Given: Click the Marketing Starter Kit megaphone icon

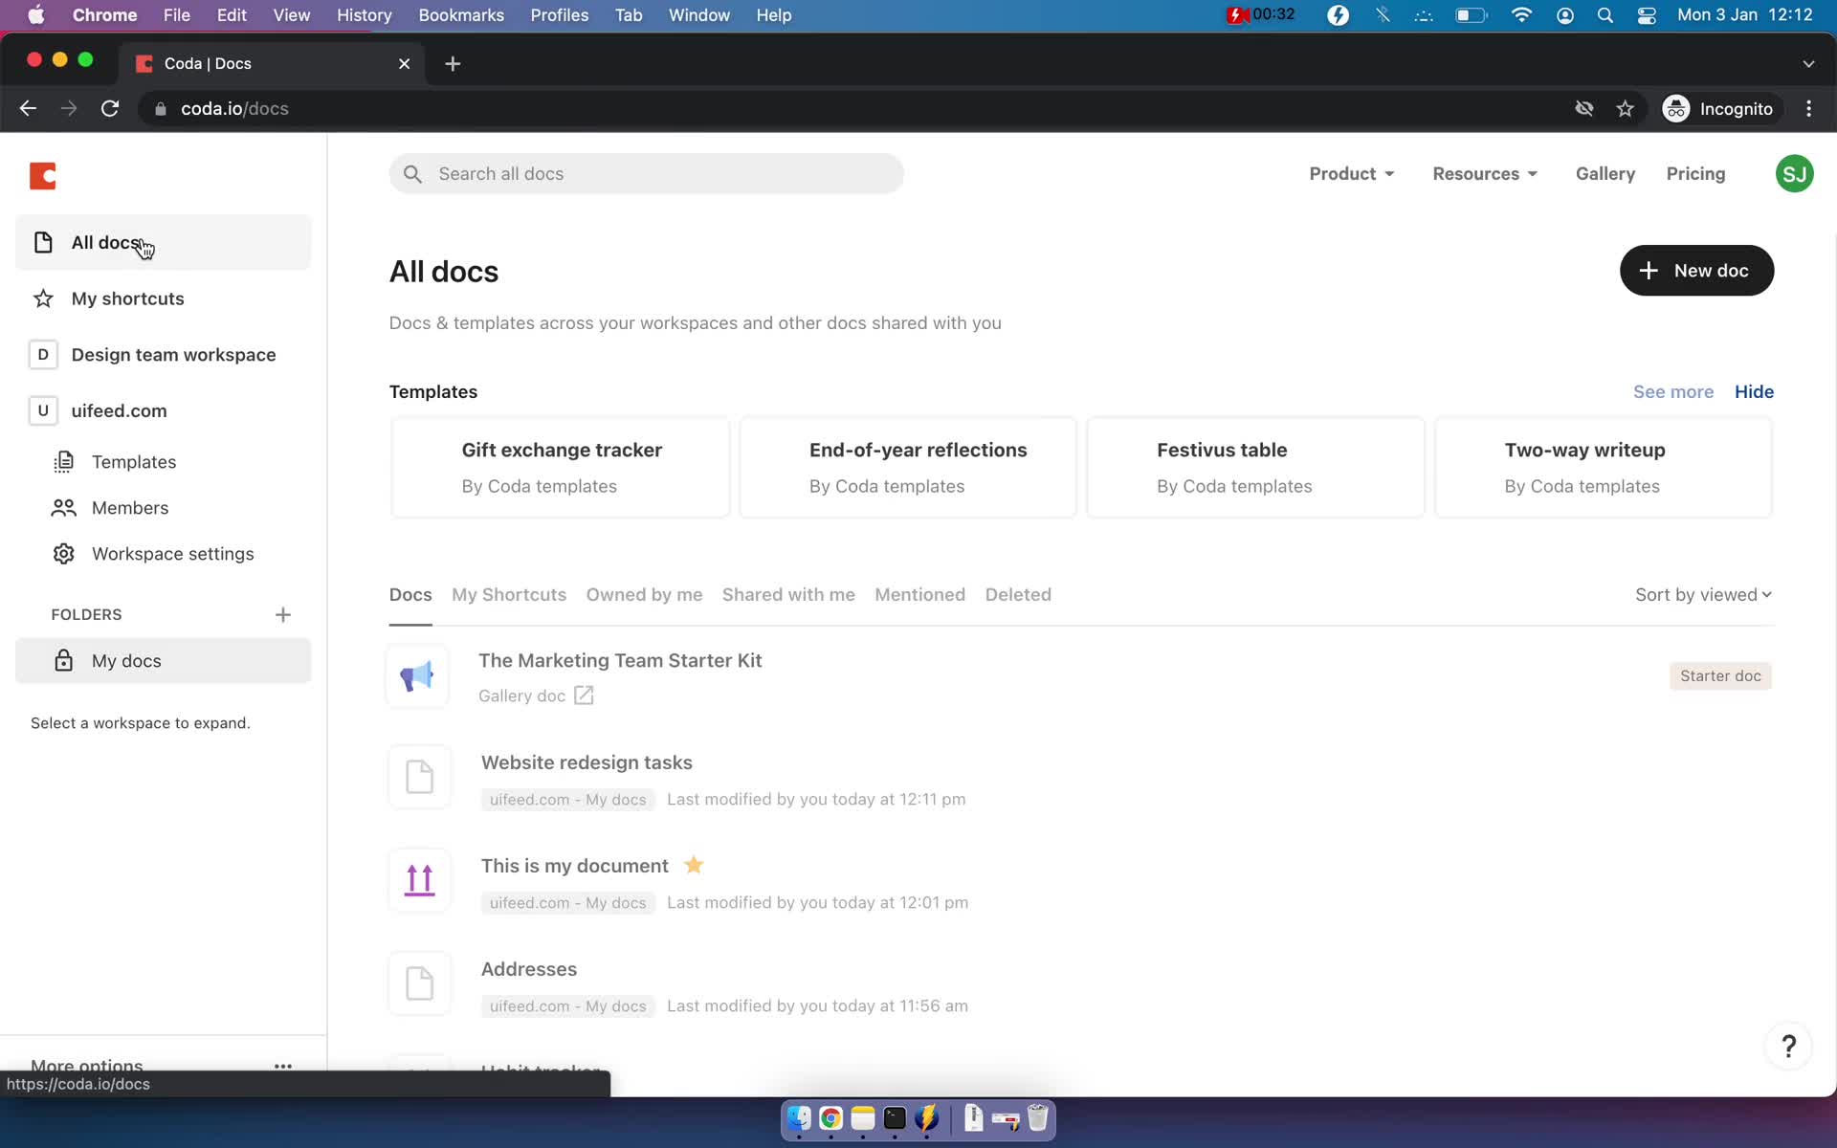Looking at the screenshot, I should click(x=417, y=676).
